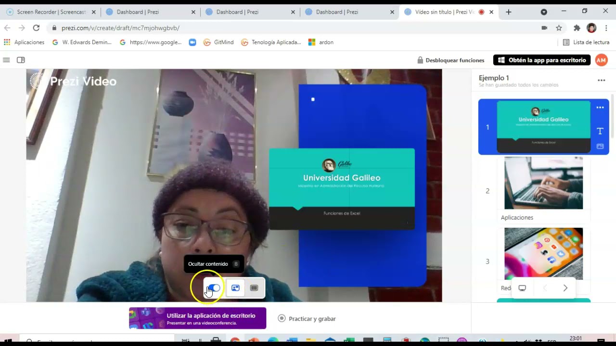Bookmark this page with star icon
Image resolution: width=616 pixels, height=346 pixels.
pyautogui.click(x=559, y=28)
